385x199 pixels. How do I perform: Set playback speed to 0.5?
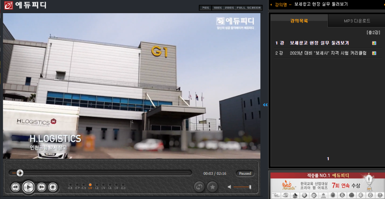[70, 186]
